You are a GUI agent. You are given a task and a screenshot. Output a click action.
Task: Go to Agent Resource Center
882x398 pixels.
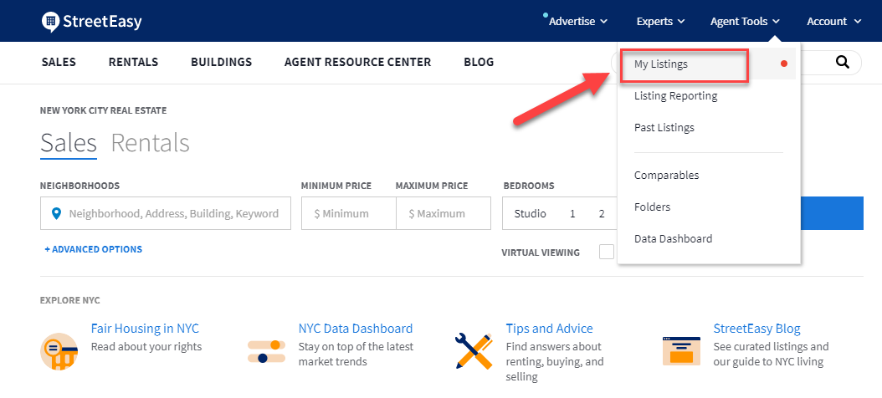coord(358,62)
